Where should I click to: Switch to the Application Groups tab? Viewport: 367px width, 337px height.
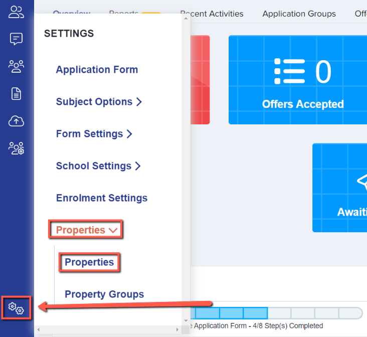click(299, 14)
